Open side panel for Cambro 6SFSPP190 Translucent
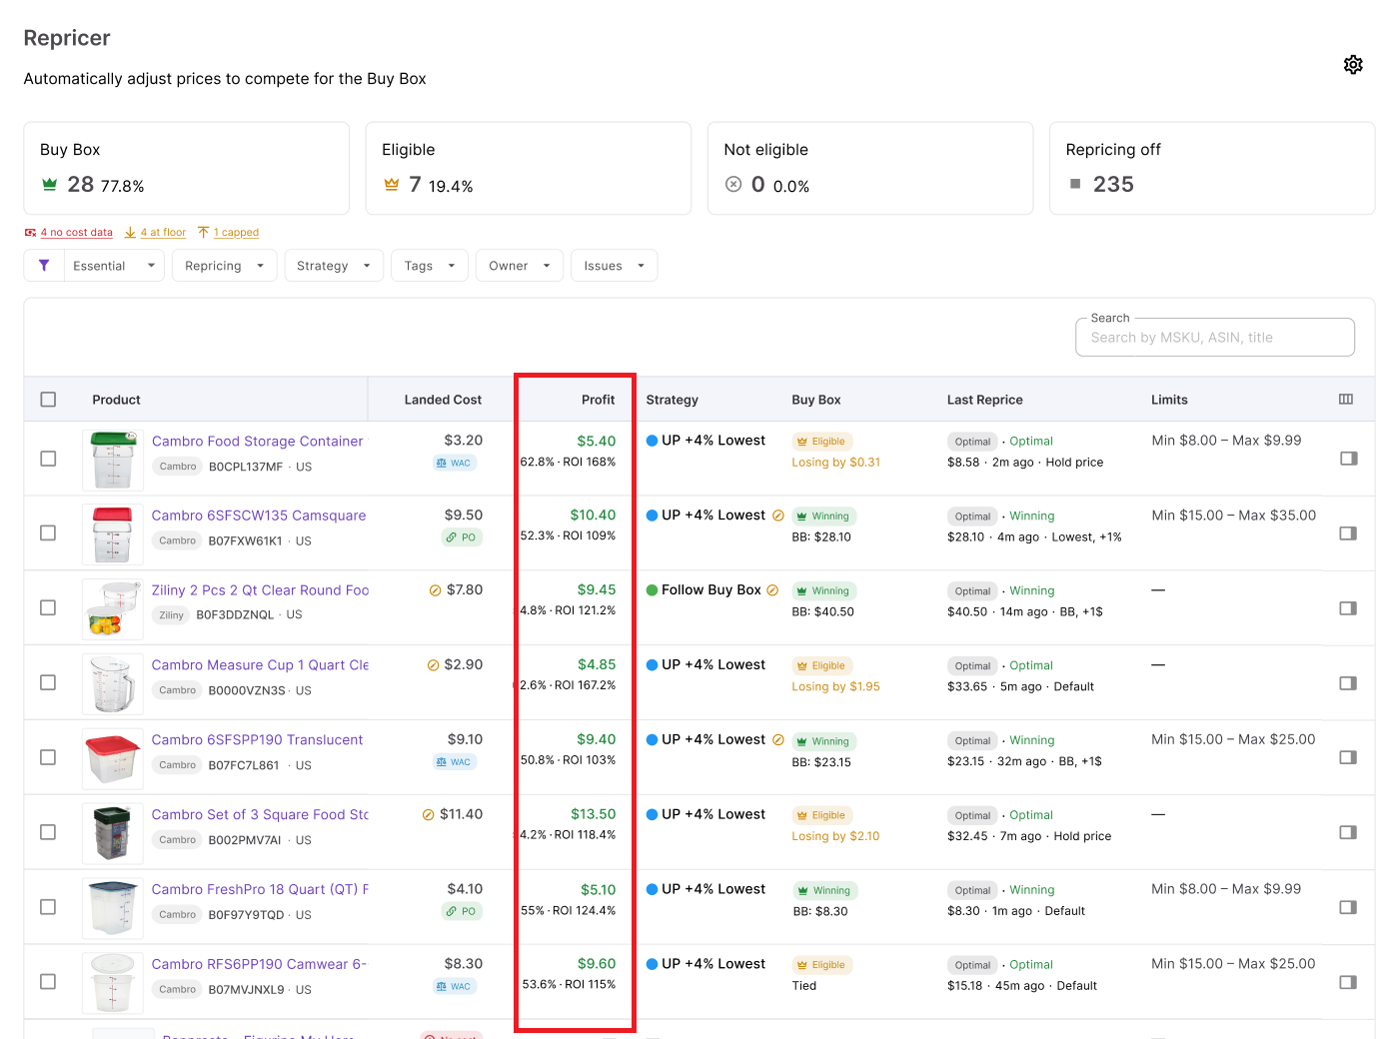 tap(1348, 757)
